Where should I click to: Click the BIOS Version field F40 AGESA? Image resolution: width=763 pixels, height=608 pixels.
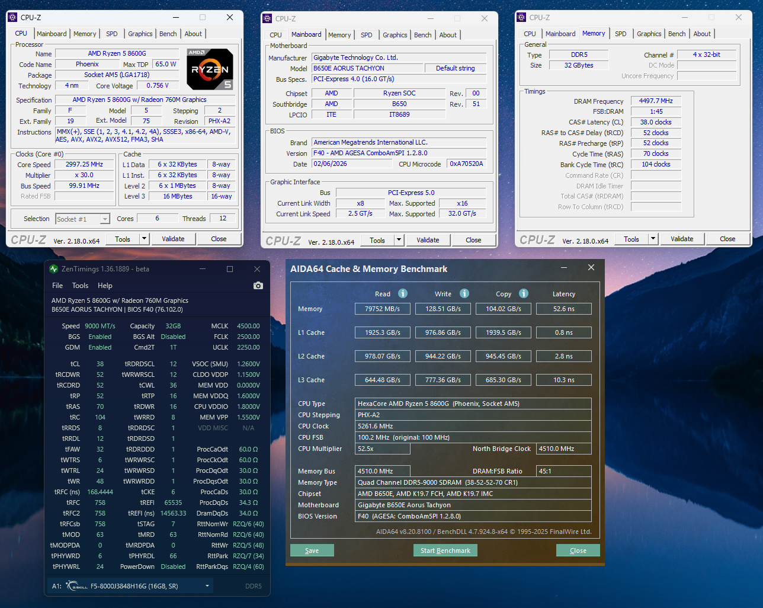pos(399,153)
